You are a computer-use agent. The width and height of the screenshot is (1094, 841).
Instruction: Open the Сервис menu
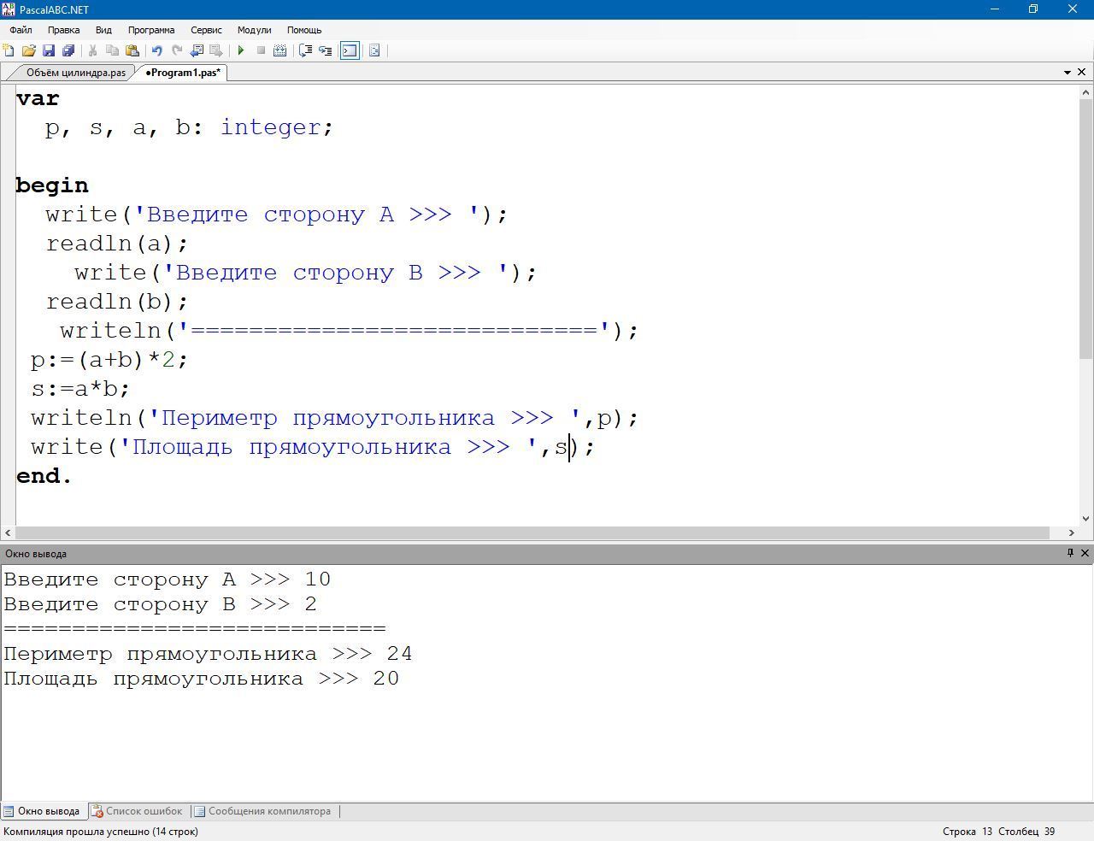(206, 30)
